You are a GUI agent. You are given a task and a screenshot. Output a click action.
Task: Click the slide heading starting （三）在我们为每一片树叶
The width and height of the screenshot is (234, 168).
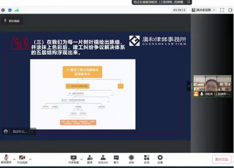[x=78, y=47]
